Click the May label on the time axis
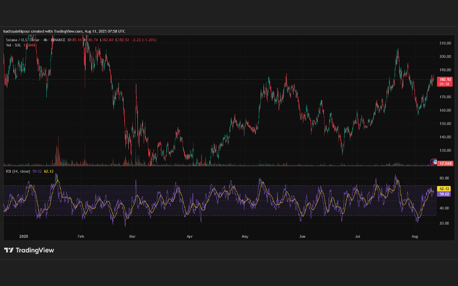The width and height of the screenshot is (458, 286). click(245, 236)
